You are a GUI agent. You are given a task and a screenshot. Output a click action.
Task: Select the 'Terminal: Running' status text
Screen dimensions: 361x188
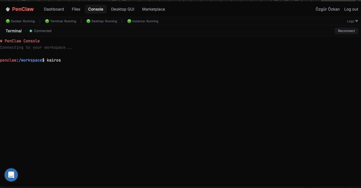(x=63, y=21)
